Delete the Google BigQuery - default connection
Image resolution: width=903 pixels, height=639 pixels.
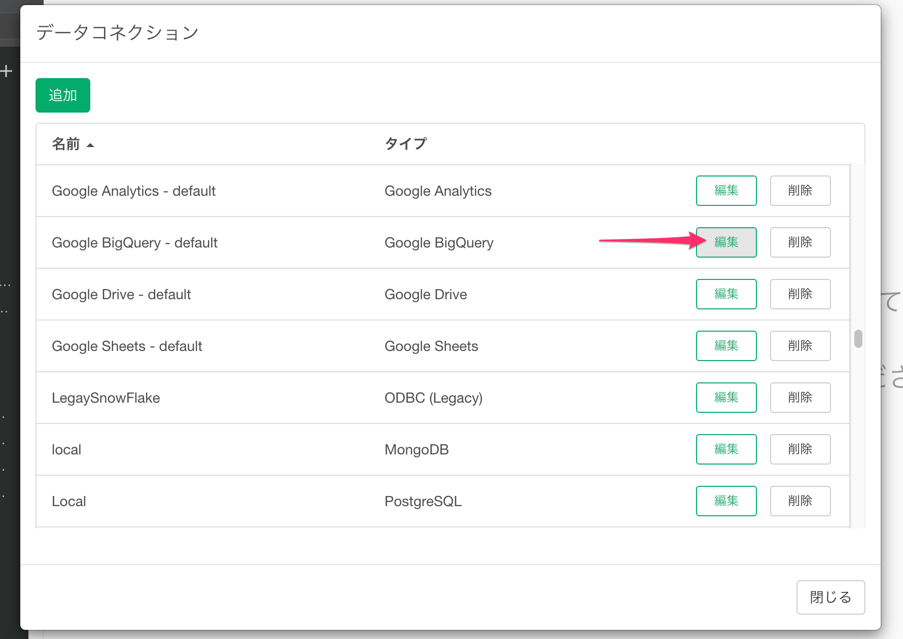pos(800,242)
